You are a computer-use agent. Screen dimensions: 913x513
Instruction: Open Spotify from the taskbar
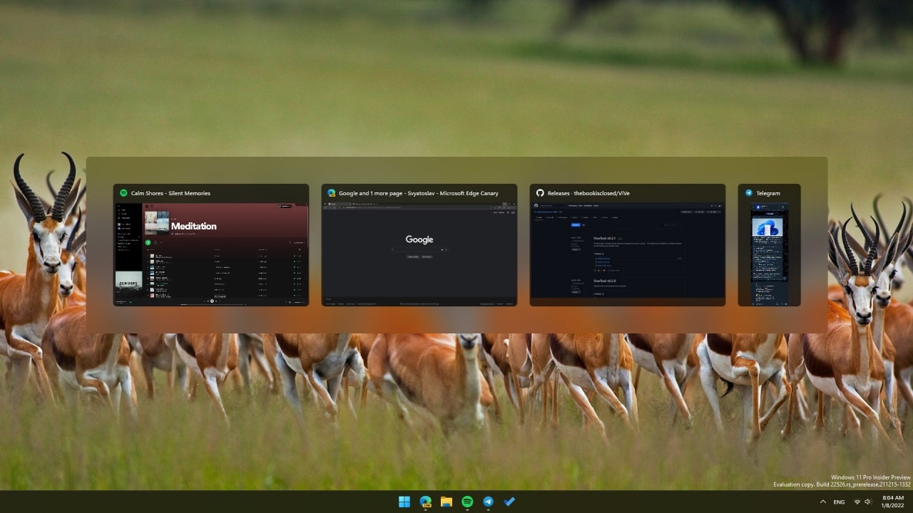pyautogui.click(x=467, y=502)
